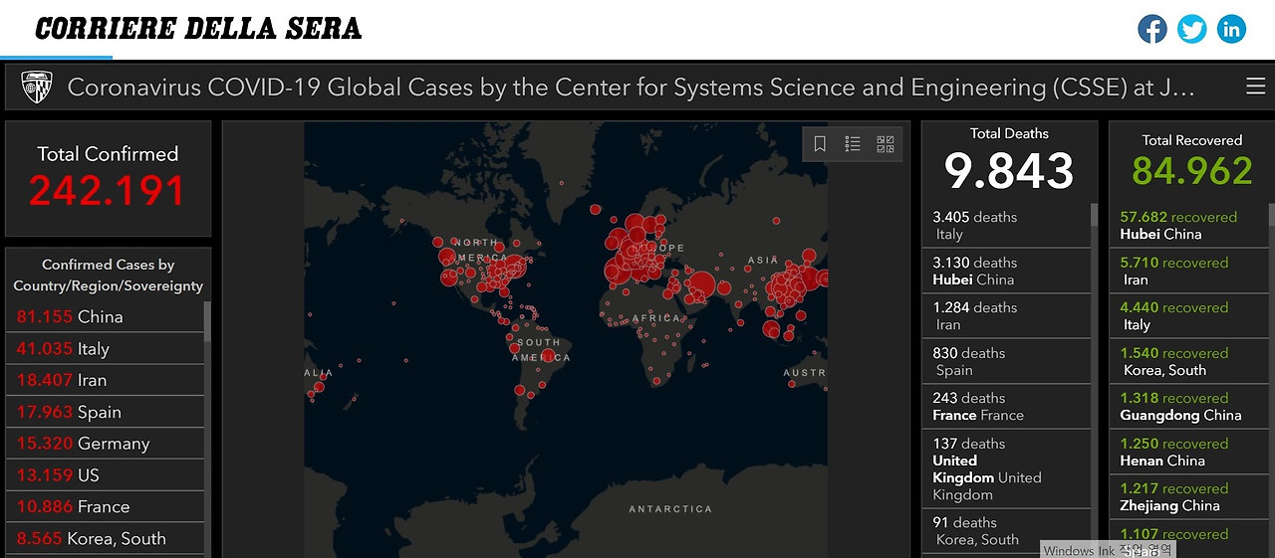This screenshot has width=1275, height=558.
Task: Click the NORTH AMERICA map label
Action: [x=480, y=250]
